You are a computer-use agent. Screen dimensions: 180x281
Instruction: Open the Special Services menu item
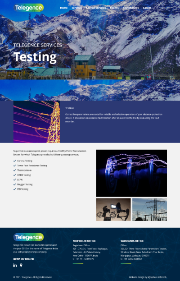click(x=96, y=8)
